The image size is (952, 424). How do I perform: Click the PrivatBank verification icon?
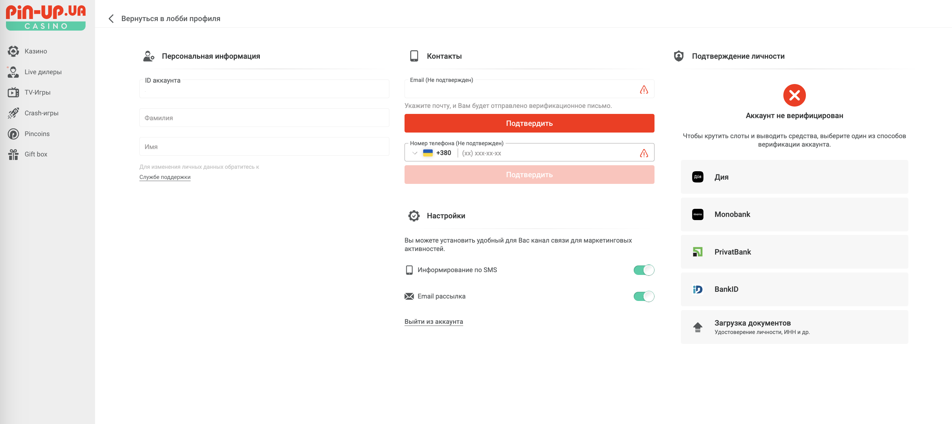(697, 251)
